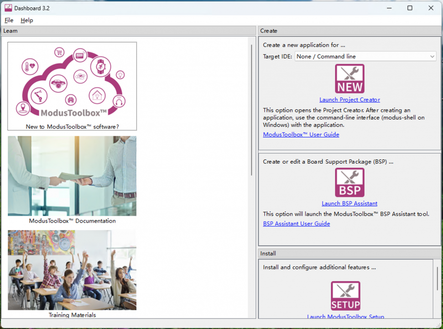Open the ModusToolbox User Guide link
Viewport: 443px width, 329px height.
coord(301,135)
